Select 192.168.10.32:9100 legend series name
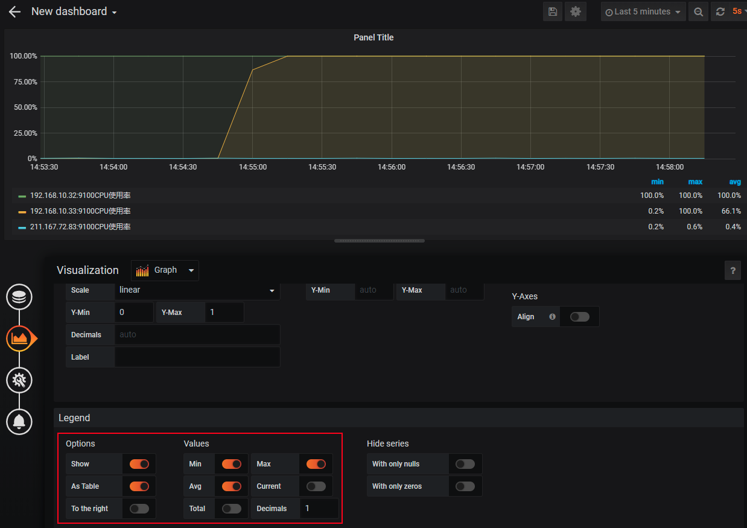The width and height of the screenshot is (747, 528). pyautogui.click(x=80, y=196)
